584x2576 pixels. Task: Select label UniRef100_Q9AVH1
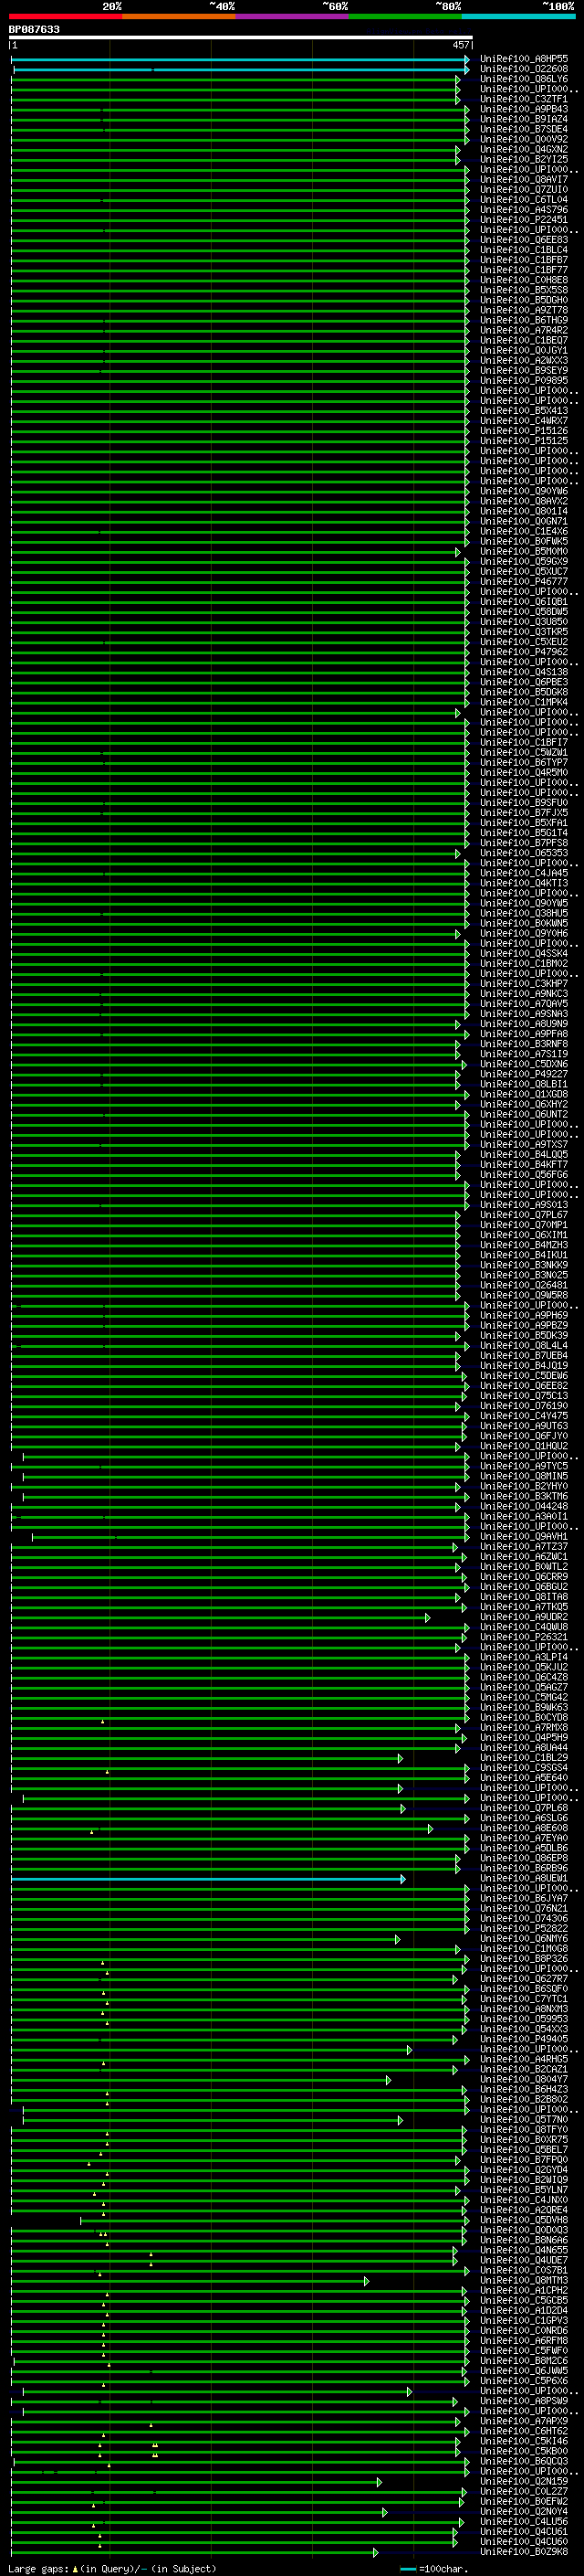[524, 1536]
